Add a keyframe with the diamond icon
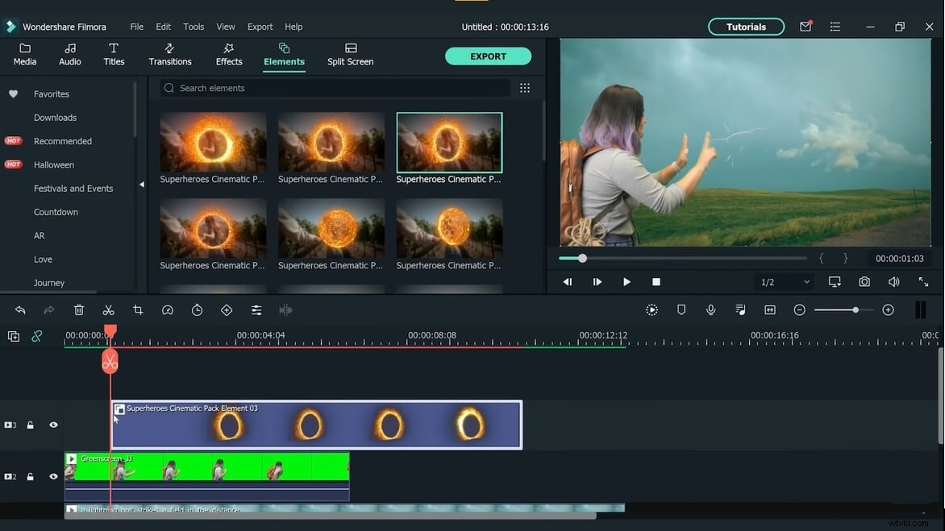Screen dimensions: 945x531 (227, 309)
